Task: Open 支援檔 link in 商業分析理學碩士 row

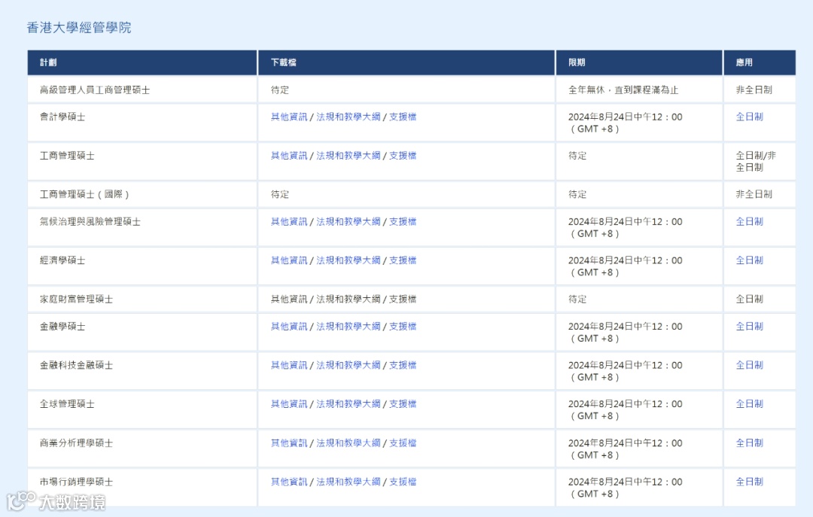Action: point(403,443)
